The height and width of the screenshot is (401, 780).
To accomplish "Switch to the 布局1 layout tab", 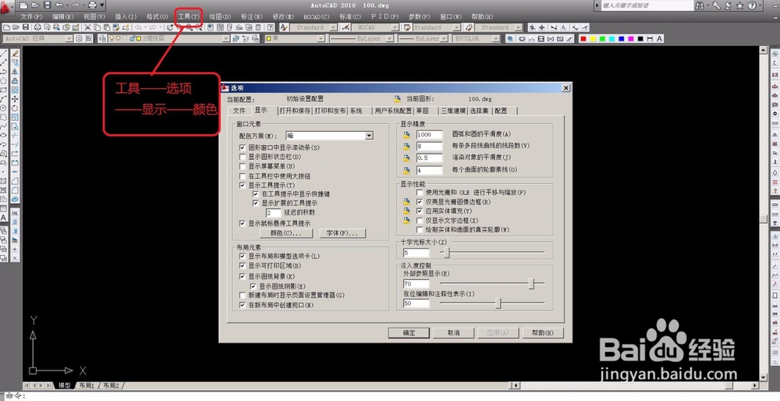I will 87,385.
